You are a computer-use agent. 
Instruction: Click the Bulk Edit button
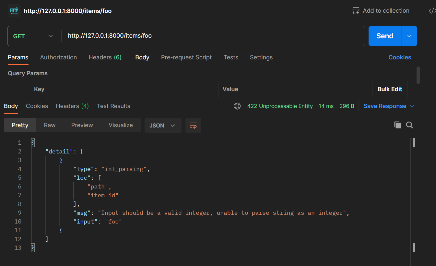pyautogui.click(x=390, y=89)
